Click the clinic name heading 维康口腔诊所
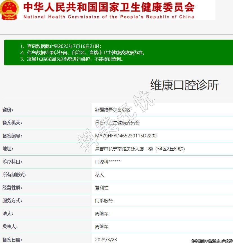Viewport: 233px width, 243px height. pyautogui.click(x=184, y=85)
